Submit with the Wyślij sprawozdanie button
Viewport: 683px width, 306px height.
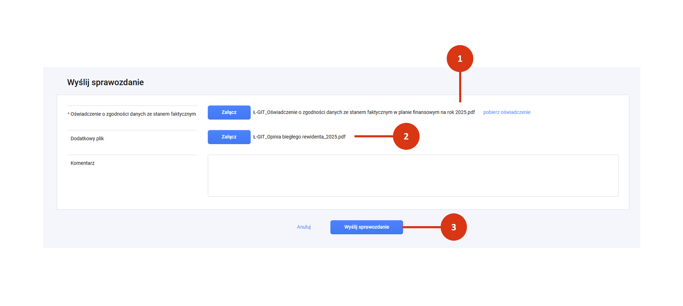tap(367, 227)
